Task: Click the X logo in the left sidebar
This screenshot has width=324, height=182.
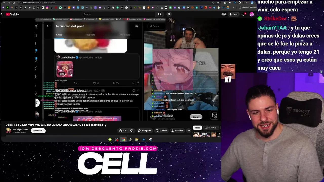Action: tap(36, 26)
